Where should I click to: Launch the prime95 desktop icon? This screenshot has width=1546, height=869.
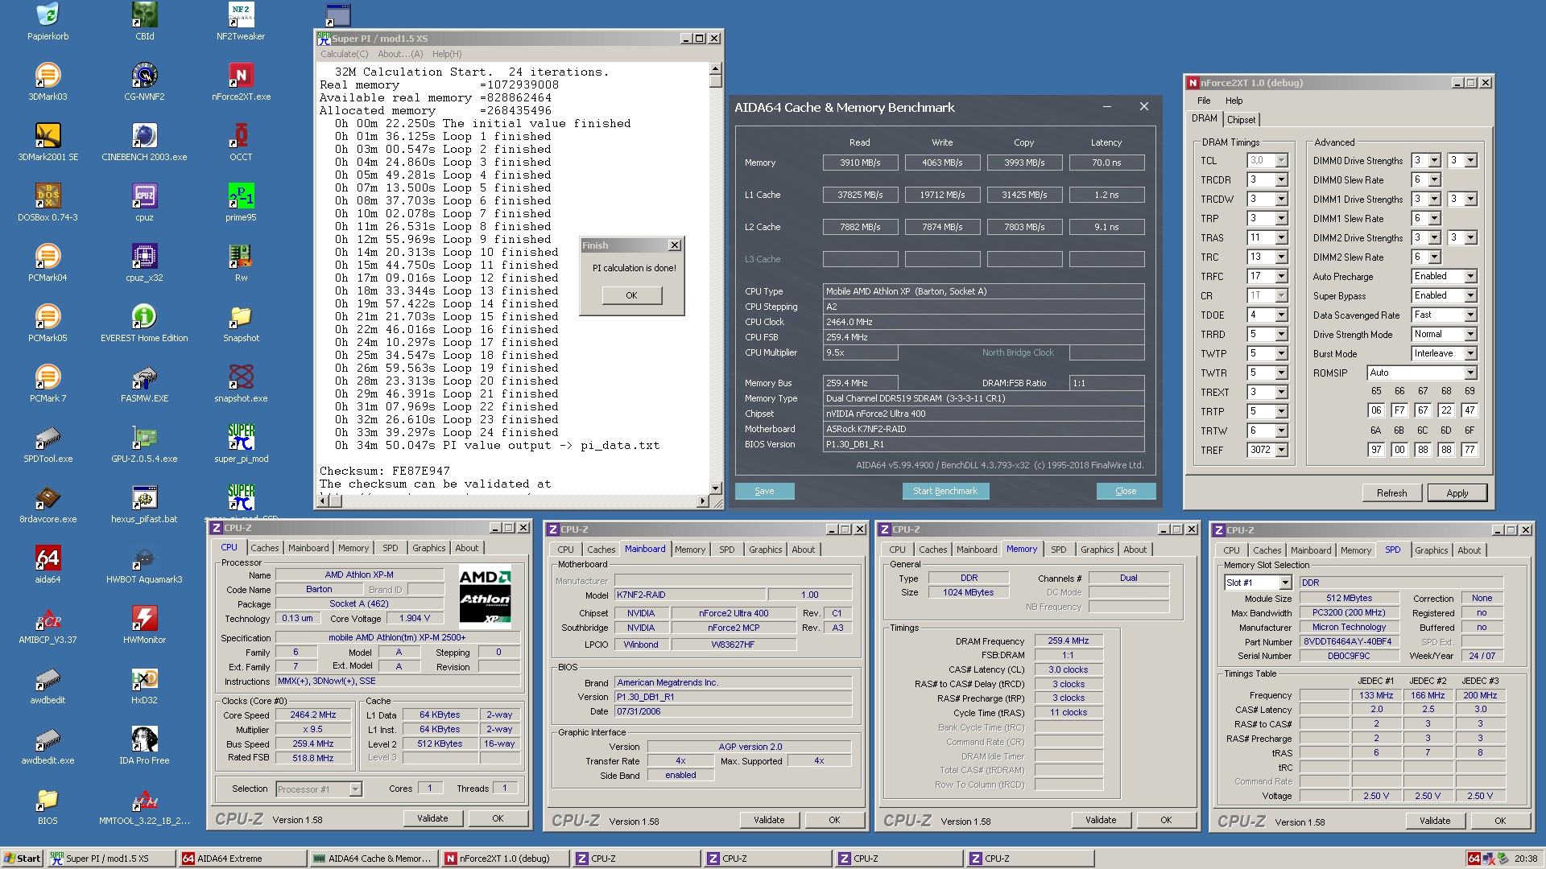(x=241, y=197)
